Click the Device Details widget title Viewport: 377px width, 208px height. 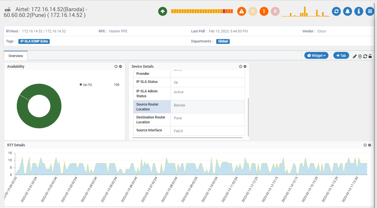143,67
